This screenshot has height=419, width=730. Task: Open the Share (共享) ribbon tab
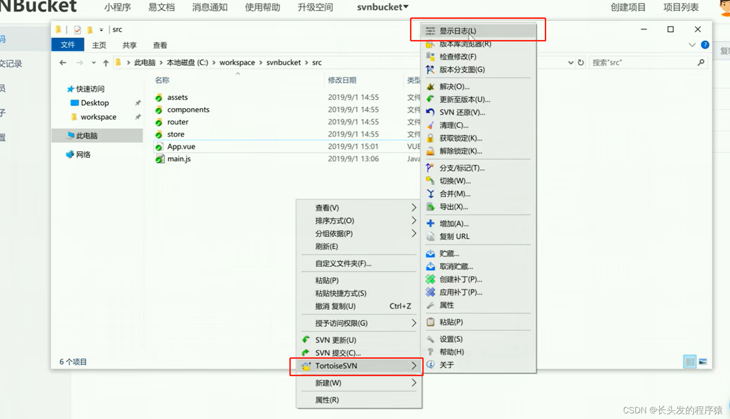coord(130,45)
